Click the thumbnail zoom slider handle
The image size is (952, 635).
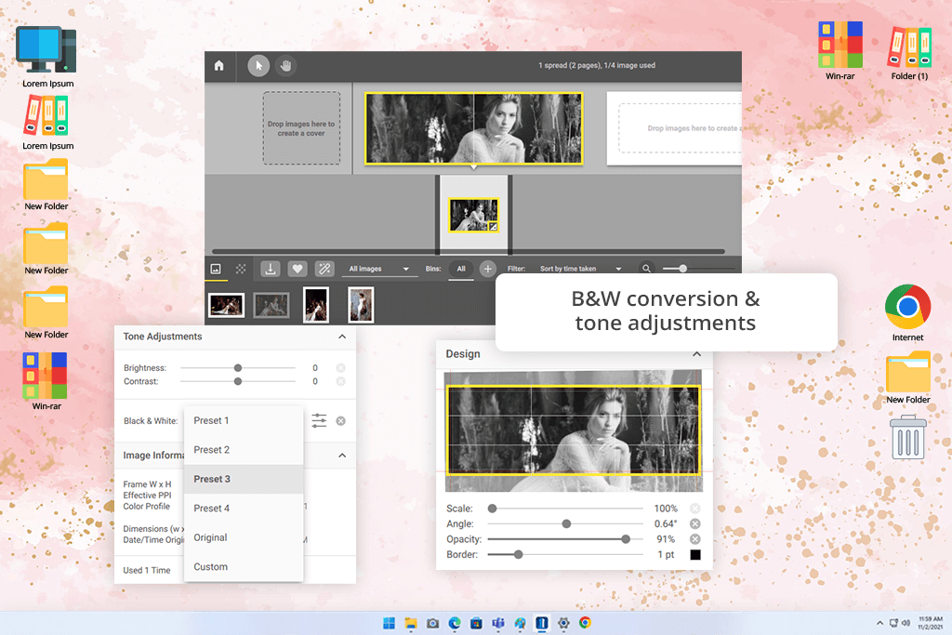(682, 269)
